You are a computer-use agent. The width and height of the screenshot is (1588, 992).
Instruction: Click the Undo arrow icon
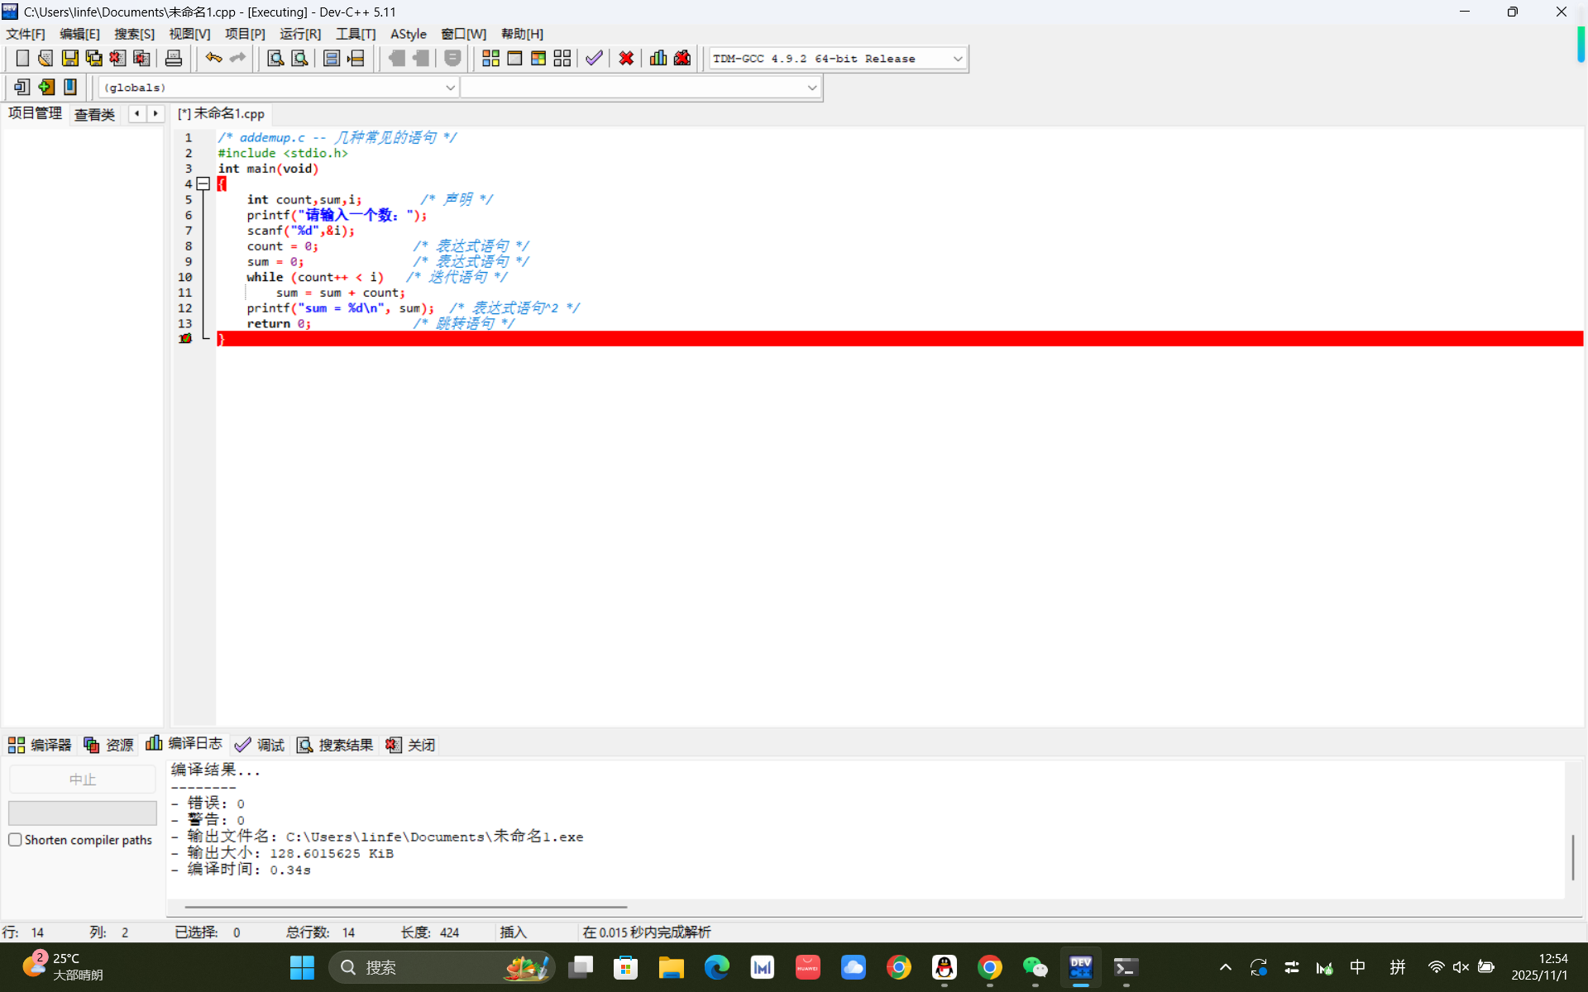coord(213,58)
